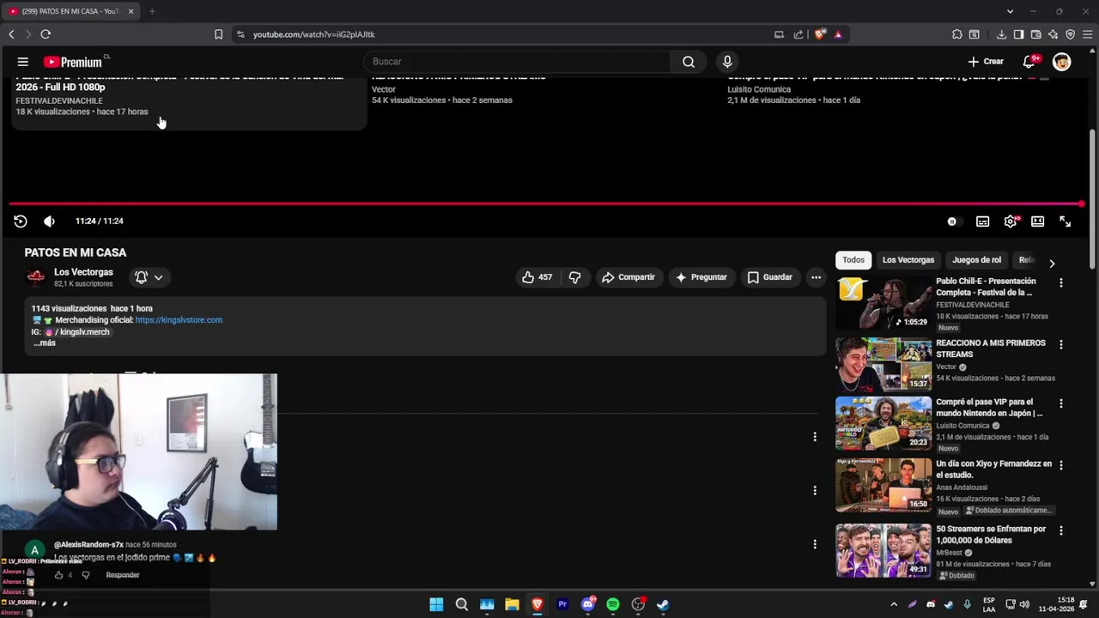The width and height of the screenshot is (1099, 618).
Task: Like the AlexisRandom-s7x comment
Action: (x=59, y=575)
